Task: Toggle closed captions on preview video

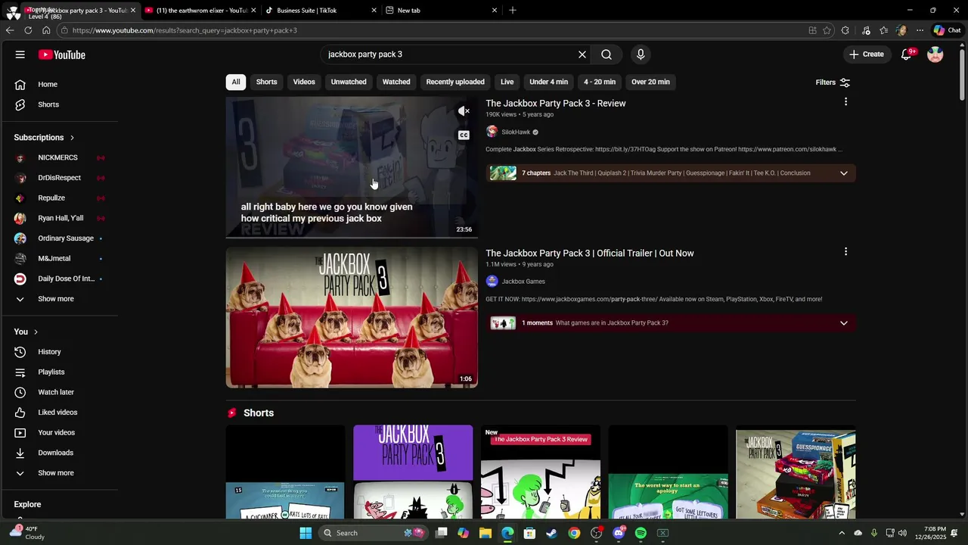Action: 464,135
